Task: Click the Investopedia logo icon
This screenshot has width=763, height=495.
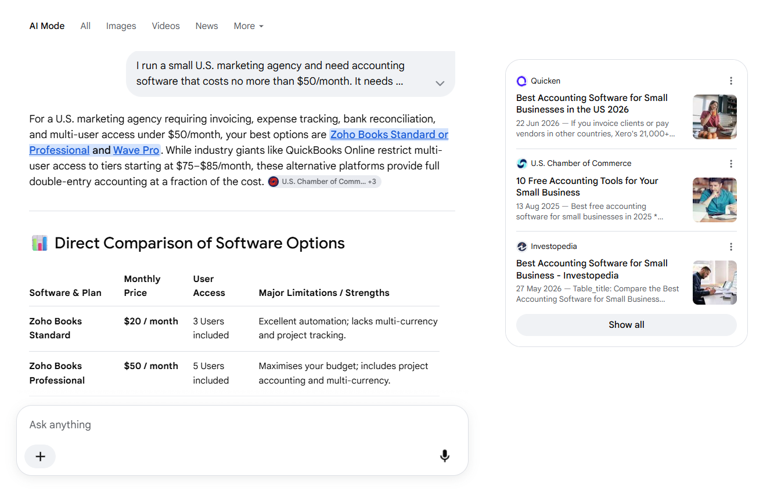Action: (x=521, y=247)
